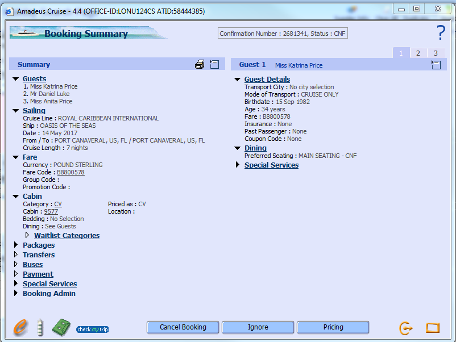The image size is (456, 342).
Task: Expand the Booking Admin section arrow
Action: [16, 293]
